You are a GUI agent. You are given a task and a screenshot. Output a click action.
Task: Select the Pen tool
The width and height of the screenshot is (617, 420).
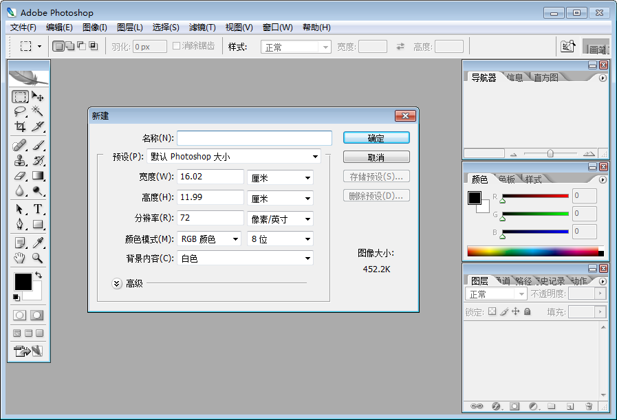tap(20, 224)
